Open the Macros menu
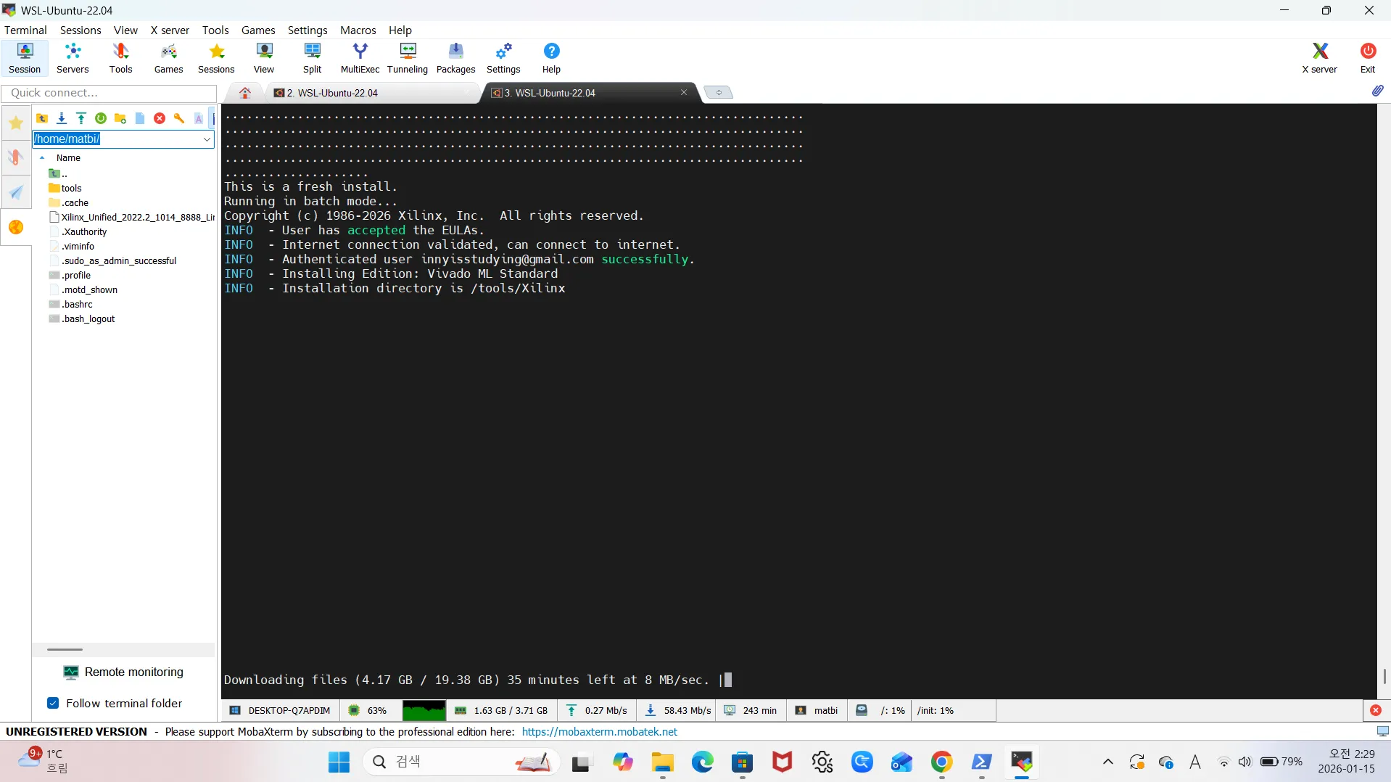Image resolution: width=1391 pixels, height=782 pixels. [x=358, y=30]
